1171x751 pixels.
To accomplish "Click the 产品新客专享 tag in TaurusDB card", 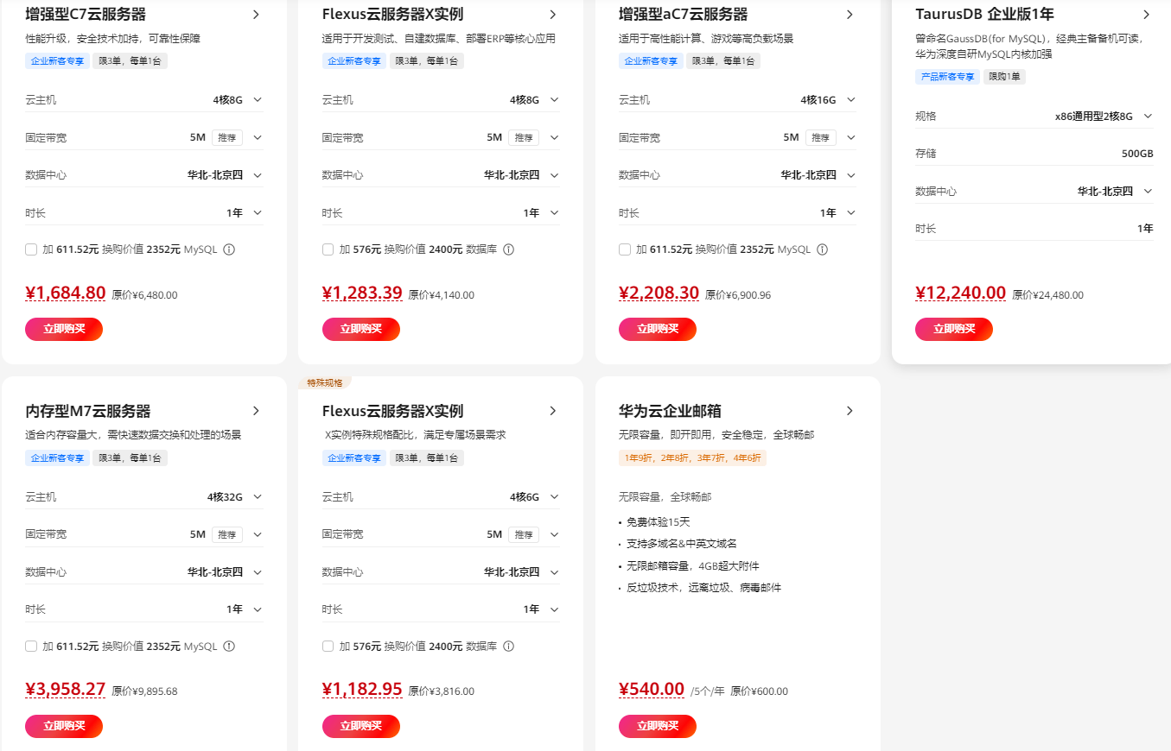I will point(946,77).
